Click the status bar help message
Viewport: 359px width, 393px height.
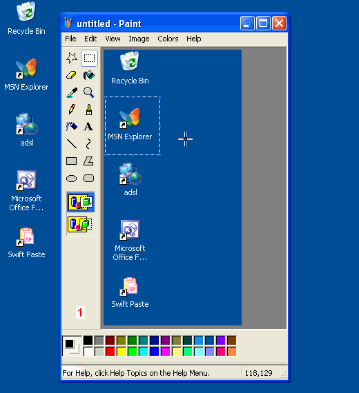click(136, 373)
